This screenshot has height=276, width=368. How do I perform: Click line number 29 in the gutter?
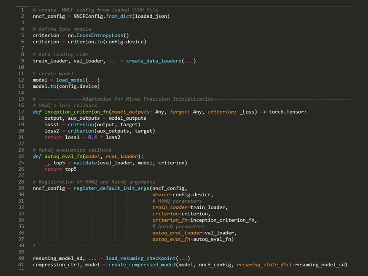[x=21, y=188]
